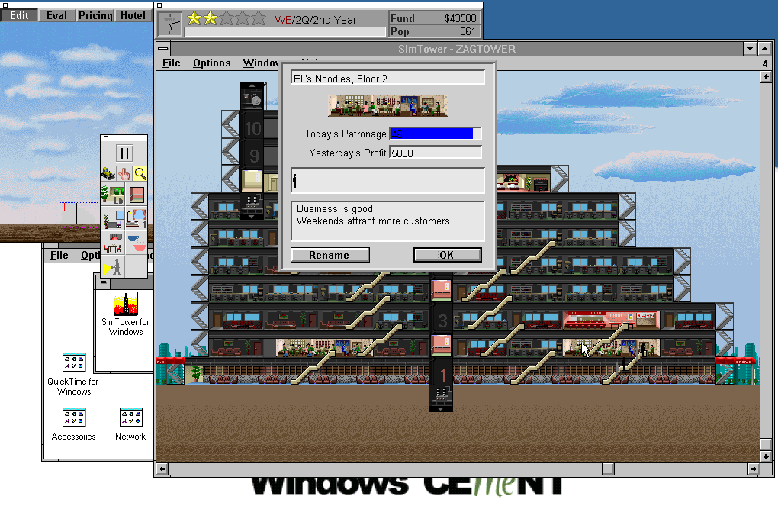
Task: Open Program Manager's File menu
Action: (59, 255)
